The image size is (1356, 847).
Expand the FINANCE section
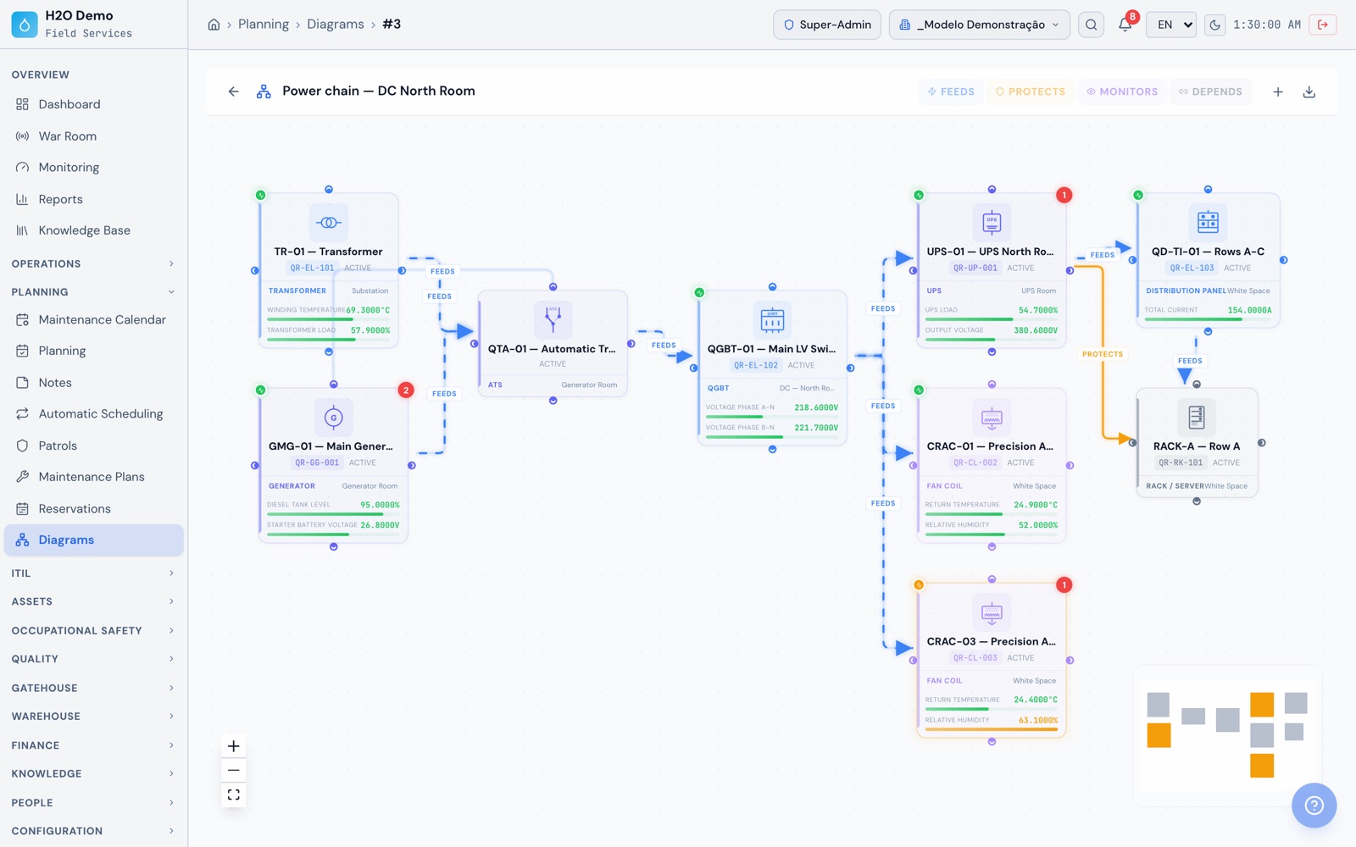[x=93, y=745]
